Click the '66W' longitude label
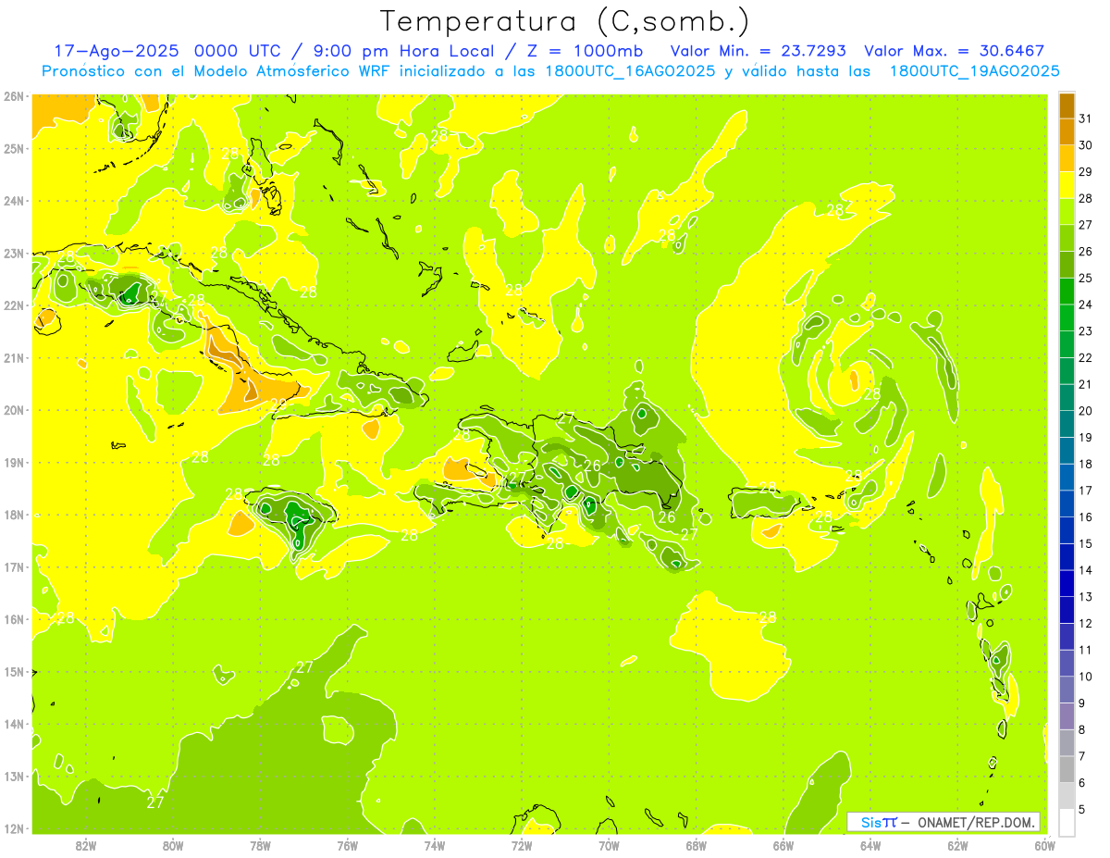 783,845
